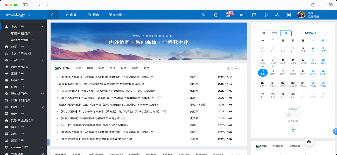Open the cube icon in top bar
The image size is (337, 155).
tap(266, 15)
